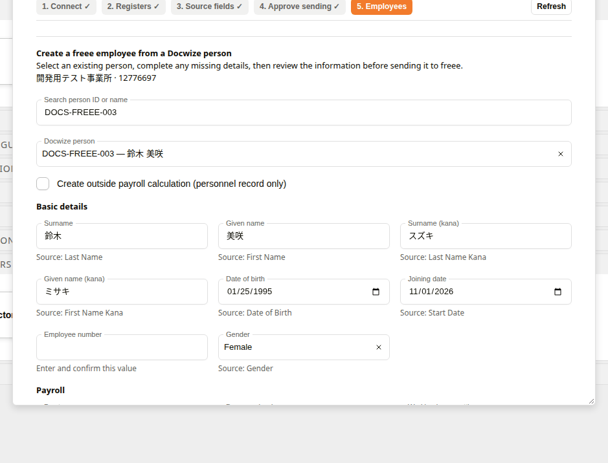The image size is (608, 463).
Task: Click the 'Create a freee employee' heading
Action: (134, 54)
